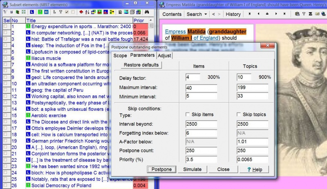The height and width of the screenshot is (189, 327).
Task: Click the green stacked list icon in toolbar
Action: pos(18,12)
